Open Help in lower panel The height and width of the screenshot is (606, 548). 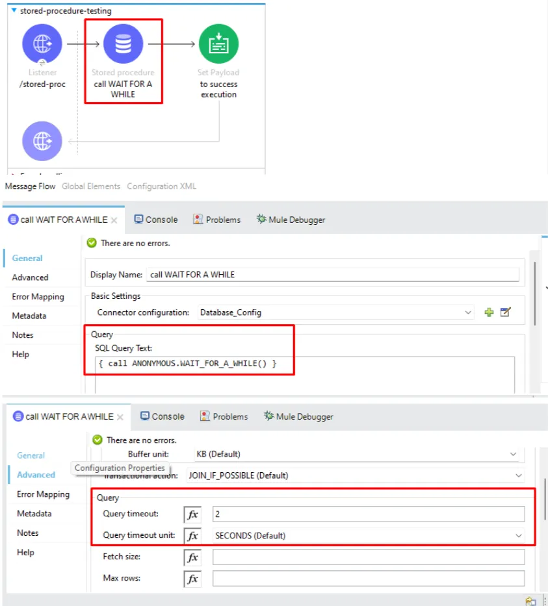click(25, 552)
